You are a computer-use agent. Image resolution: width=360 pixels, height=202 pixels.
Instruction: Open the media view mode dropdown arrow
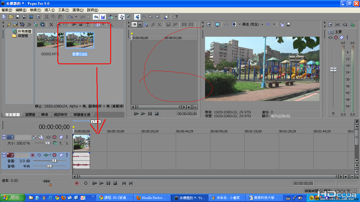[103, 24]
